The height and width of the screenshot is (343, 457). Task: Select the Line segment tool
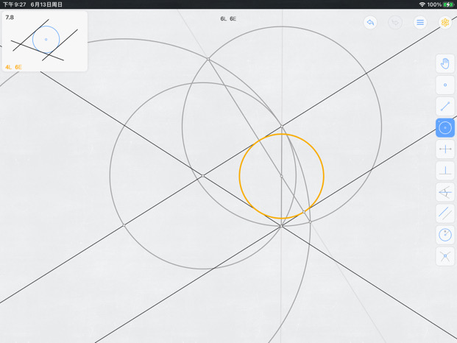click(445, 107)
